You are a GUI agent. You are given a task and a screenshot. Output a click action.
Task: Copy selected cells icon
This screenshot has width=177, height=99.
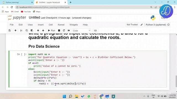pyautogui.click(x=27, y=31)
